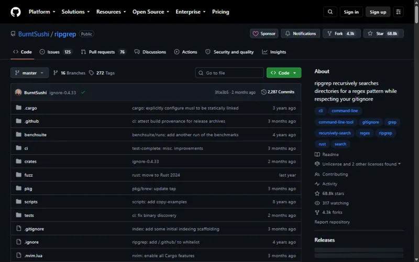Viewport: 419px width, 262px height.
Task: Open the Security and quality tab
Action: (229, 52)
